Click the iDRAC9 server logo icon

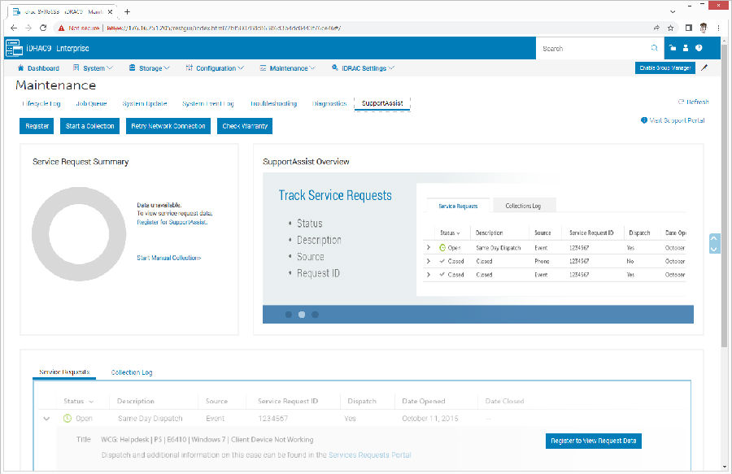[13, 49]
